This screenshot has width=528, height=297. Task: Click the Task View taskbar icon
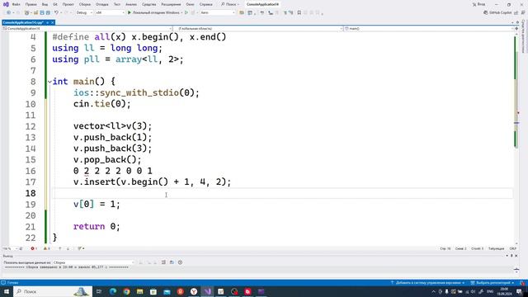click(x=99, y=291)
